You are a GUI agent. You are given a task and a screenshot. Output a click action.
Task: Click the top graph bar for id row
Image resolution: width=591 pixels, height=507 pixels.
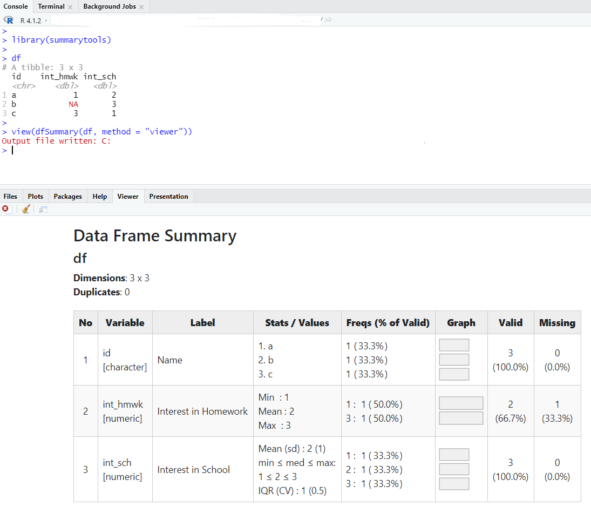tap(454, 345)
